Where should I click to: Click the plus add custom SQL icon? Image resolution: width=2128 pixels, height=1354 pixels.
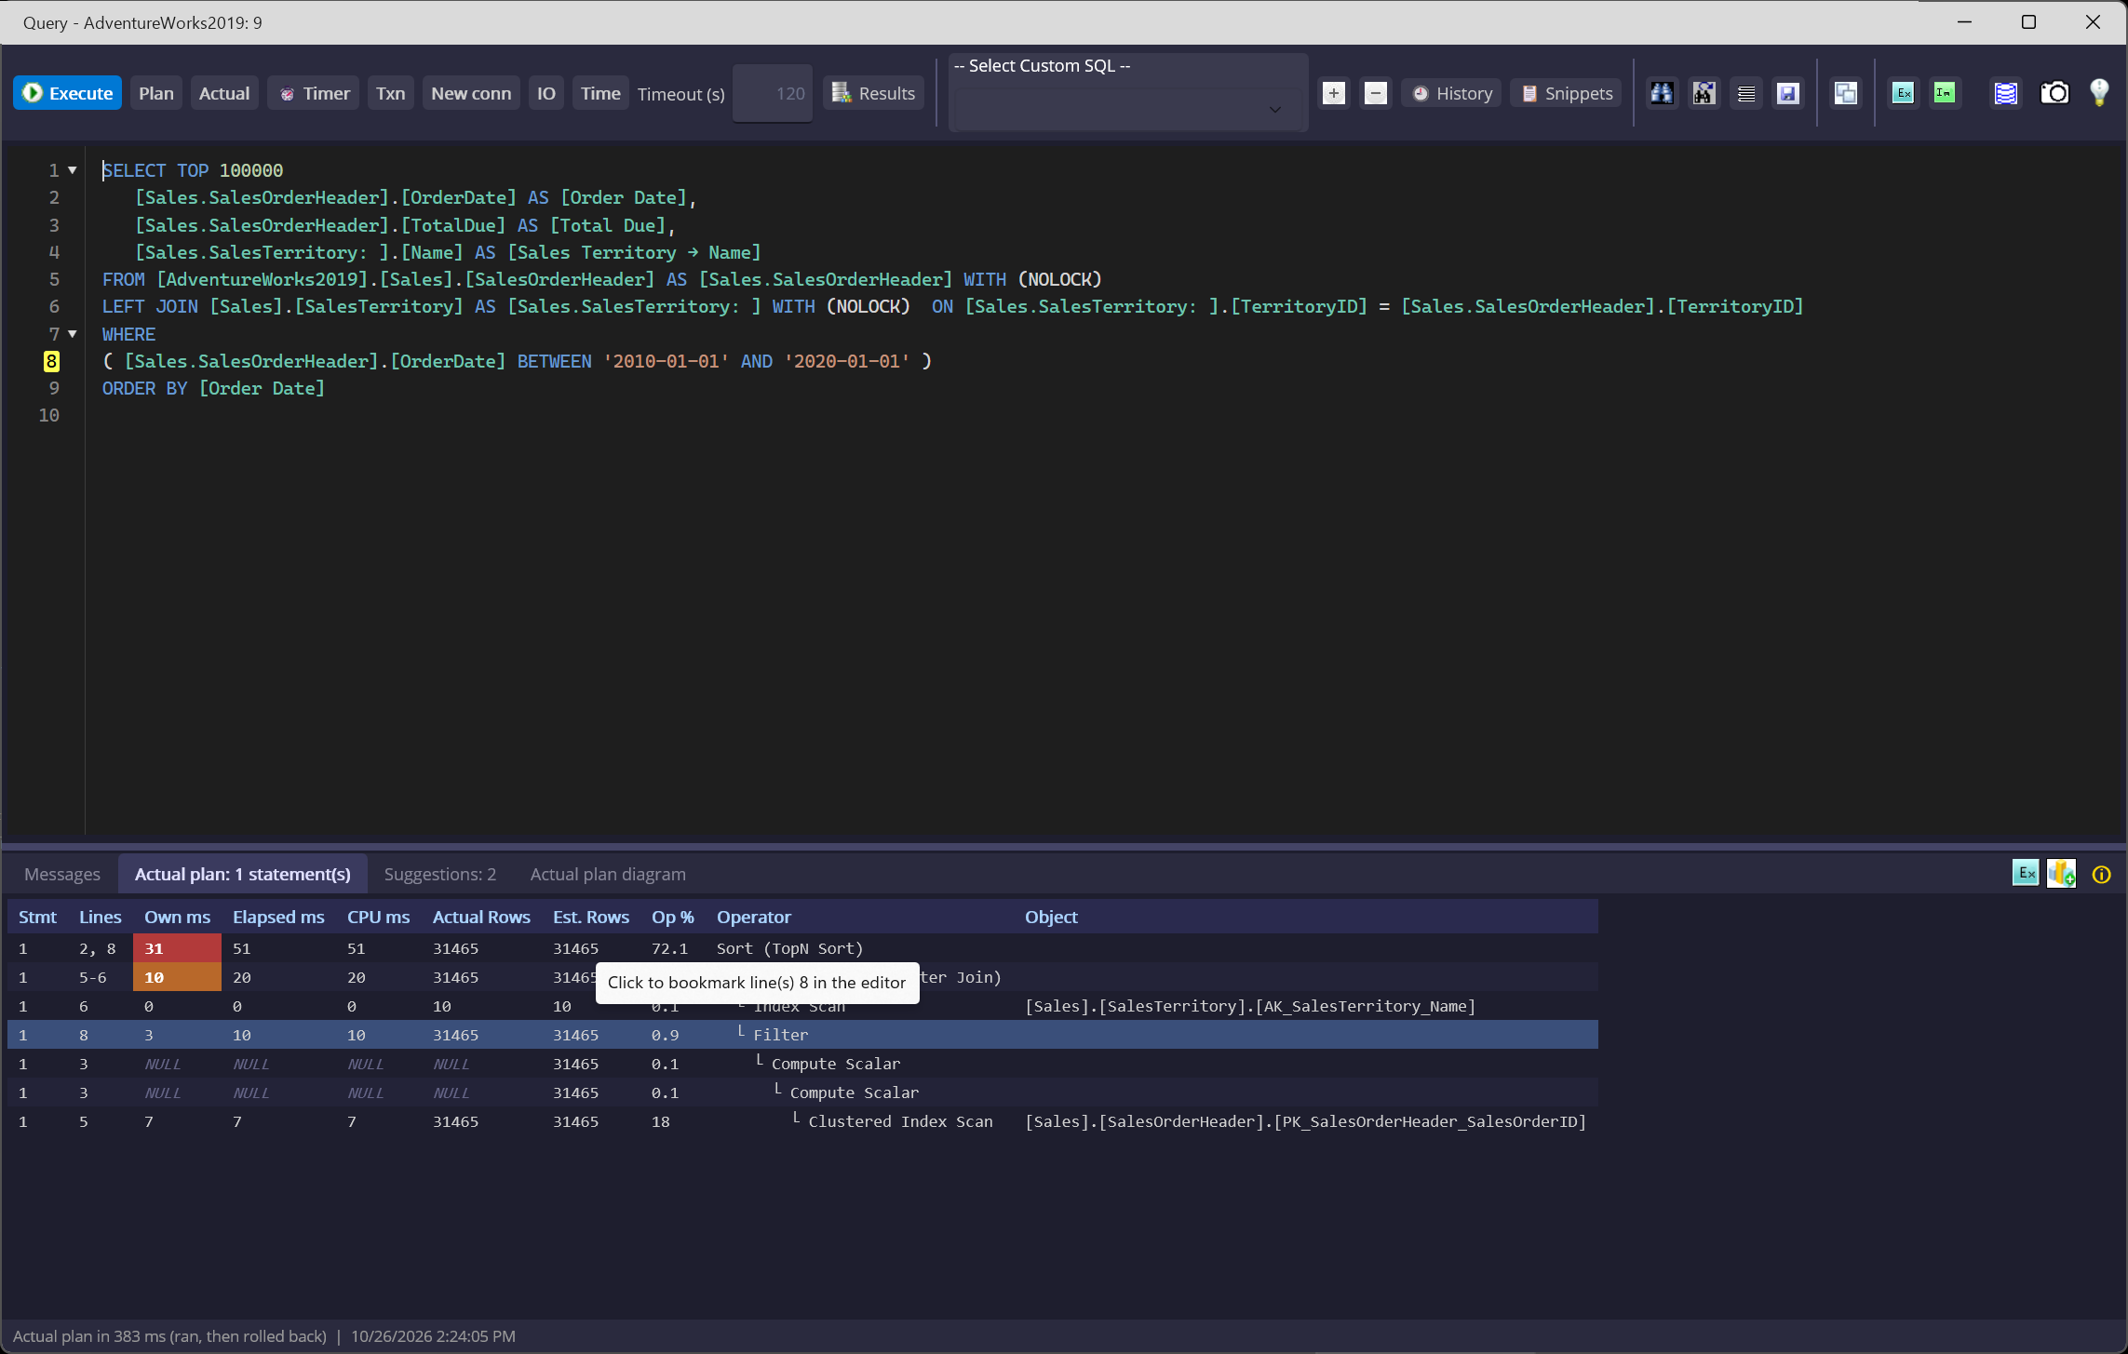pos(1334,93)
